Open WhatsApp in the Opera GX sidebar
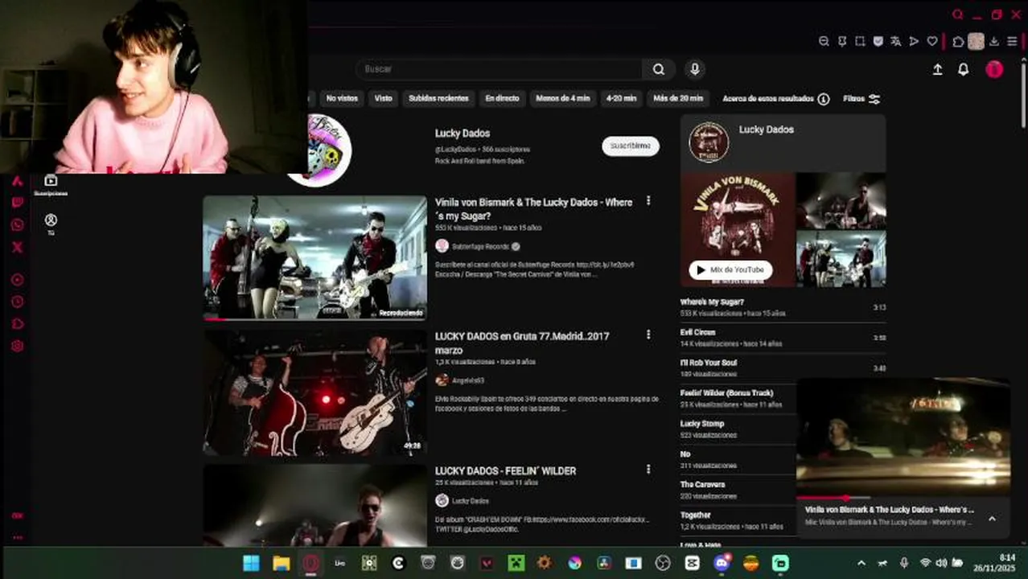The image size is (1028, 579). pyautogui.click(x=17, y=225)
